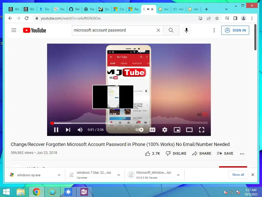This screenshot has height=197, width=262.
Task: Open File Explorer from taskbar
Action: [x=21, y=192]
